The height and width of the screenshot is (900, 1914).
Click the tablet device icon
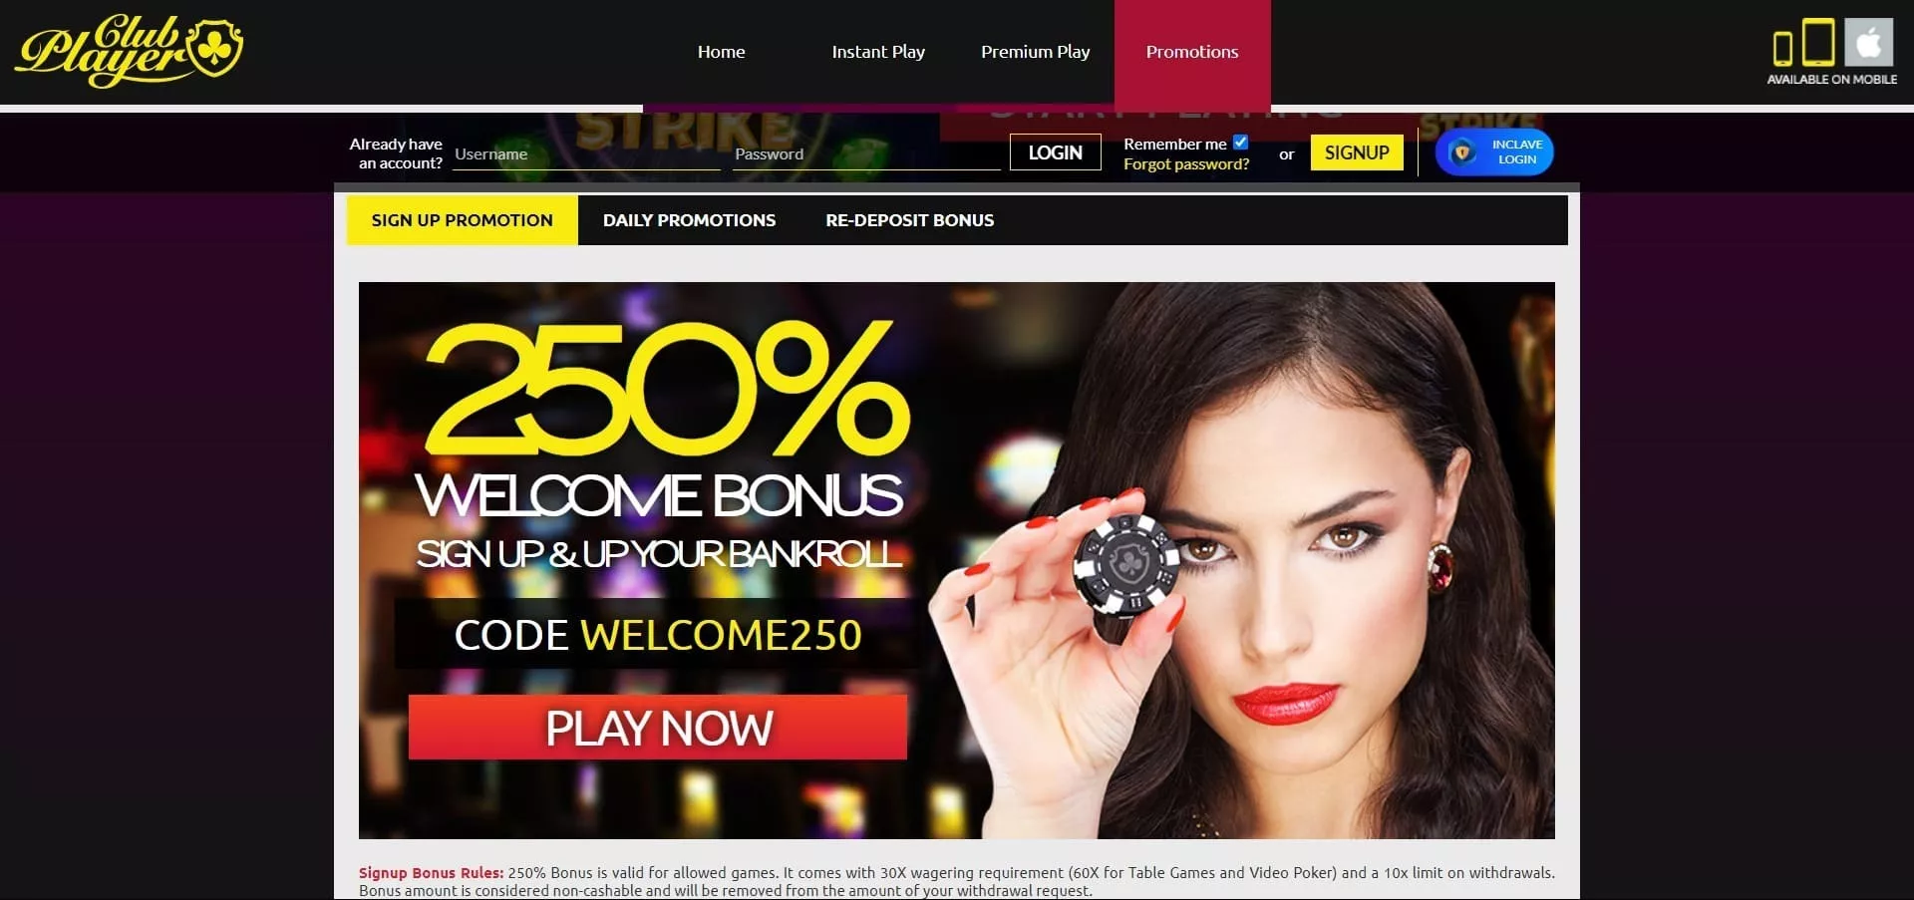[x=1818, y=42]
